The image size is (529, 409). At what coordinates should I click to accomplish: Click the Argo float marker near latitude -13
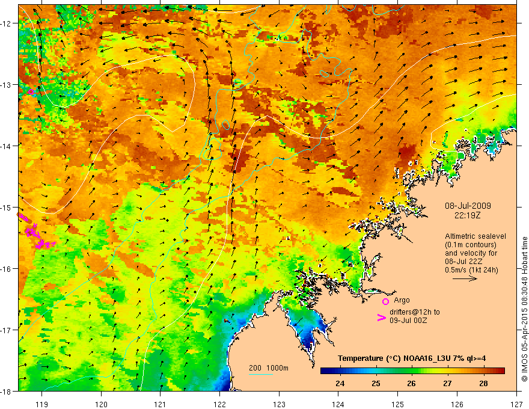tap(31, 92)
